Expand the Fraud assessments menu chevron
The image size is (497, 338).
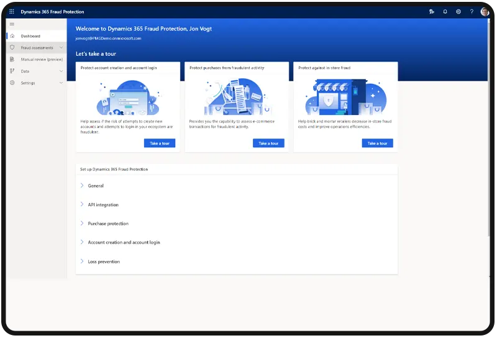61,48
